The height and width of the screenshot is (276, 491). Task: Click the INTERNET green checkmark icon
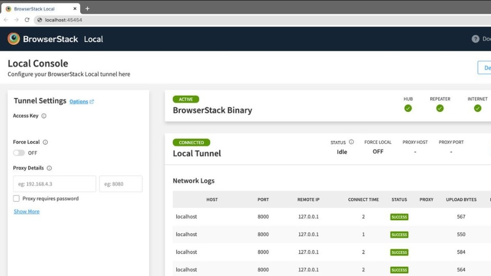(478, 108)
